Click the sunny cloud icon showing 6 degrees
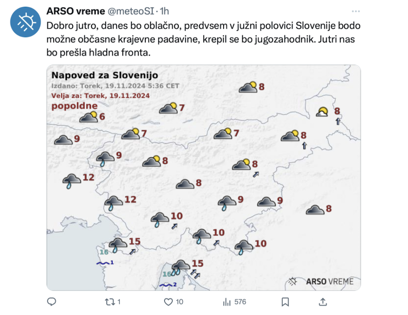Viewport: 408px width, 315px height. tap(88, 117)
